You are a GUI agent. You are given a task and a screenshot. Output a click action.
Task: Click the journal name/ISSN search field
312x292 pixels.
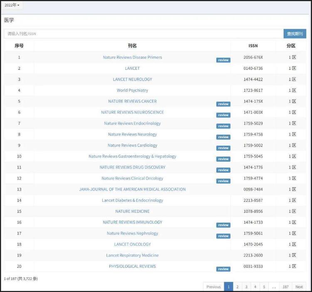(x=144, y=34)
